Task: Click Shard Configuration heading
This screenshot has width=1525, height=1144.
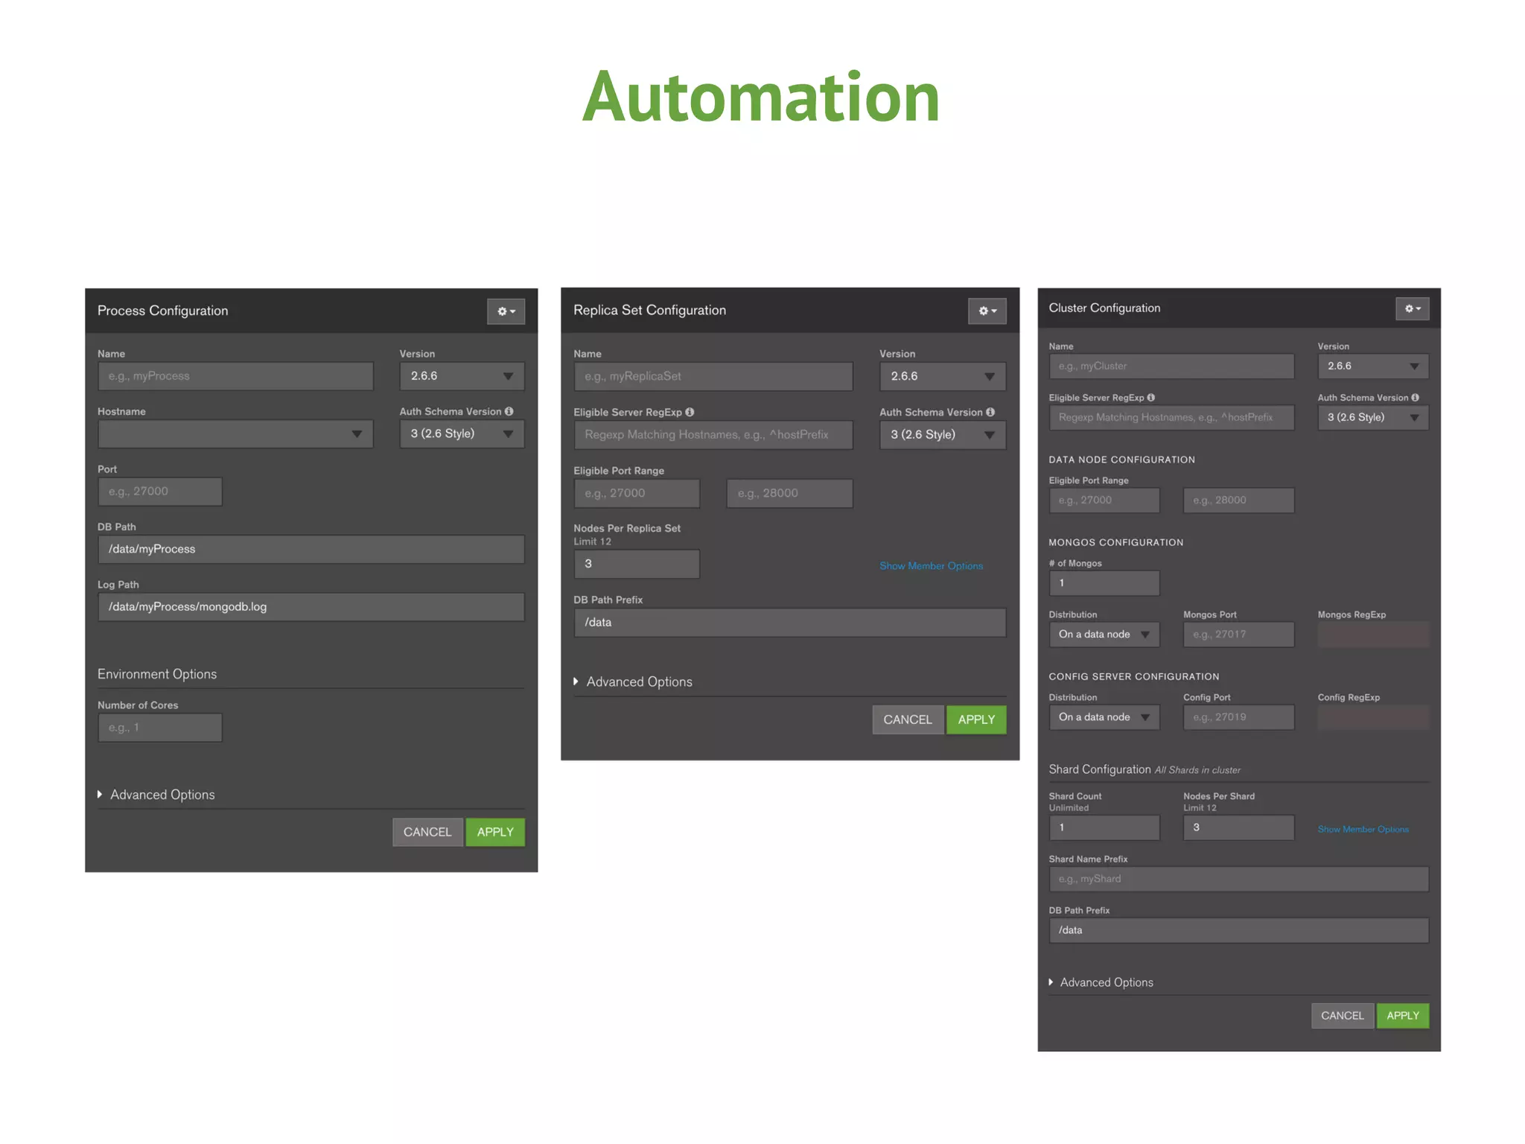Action: point(1100,769)
